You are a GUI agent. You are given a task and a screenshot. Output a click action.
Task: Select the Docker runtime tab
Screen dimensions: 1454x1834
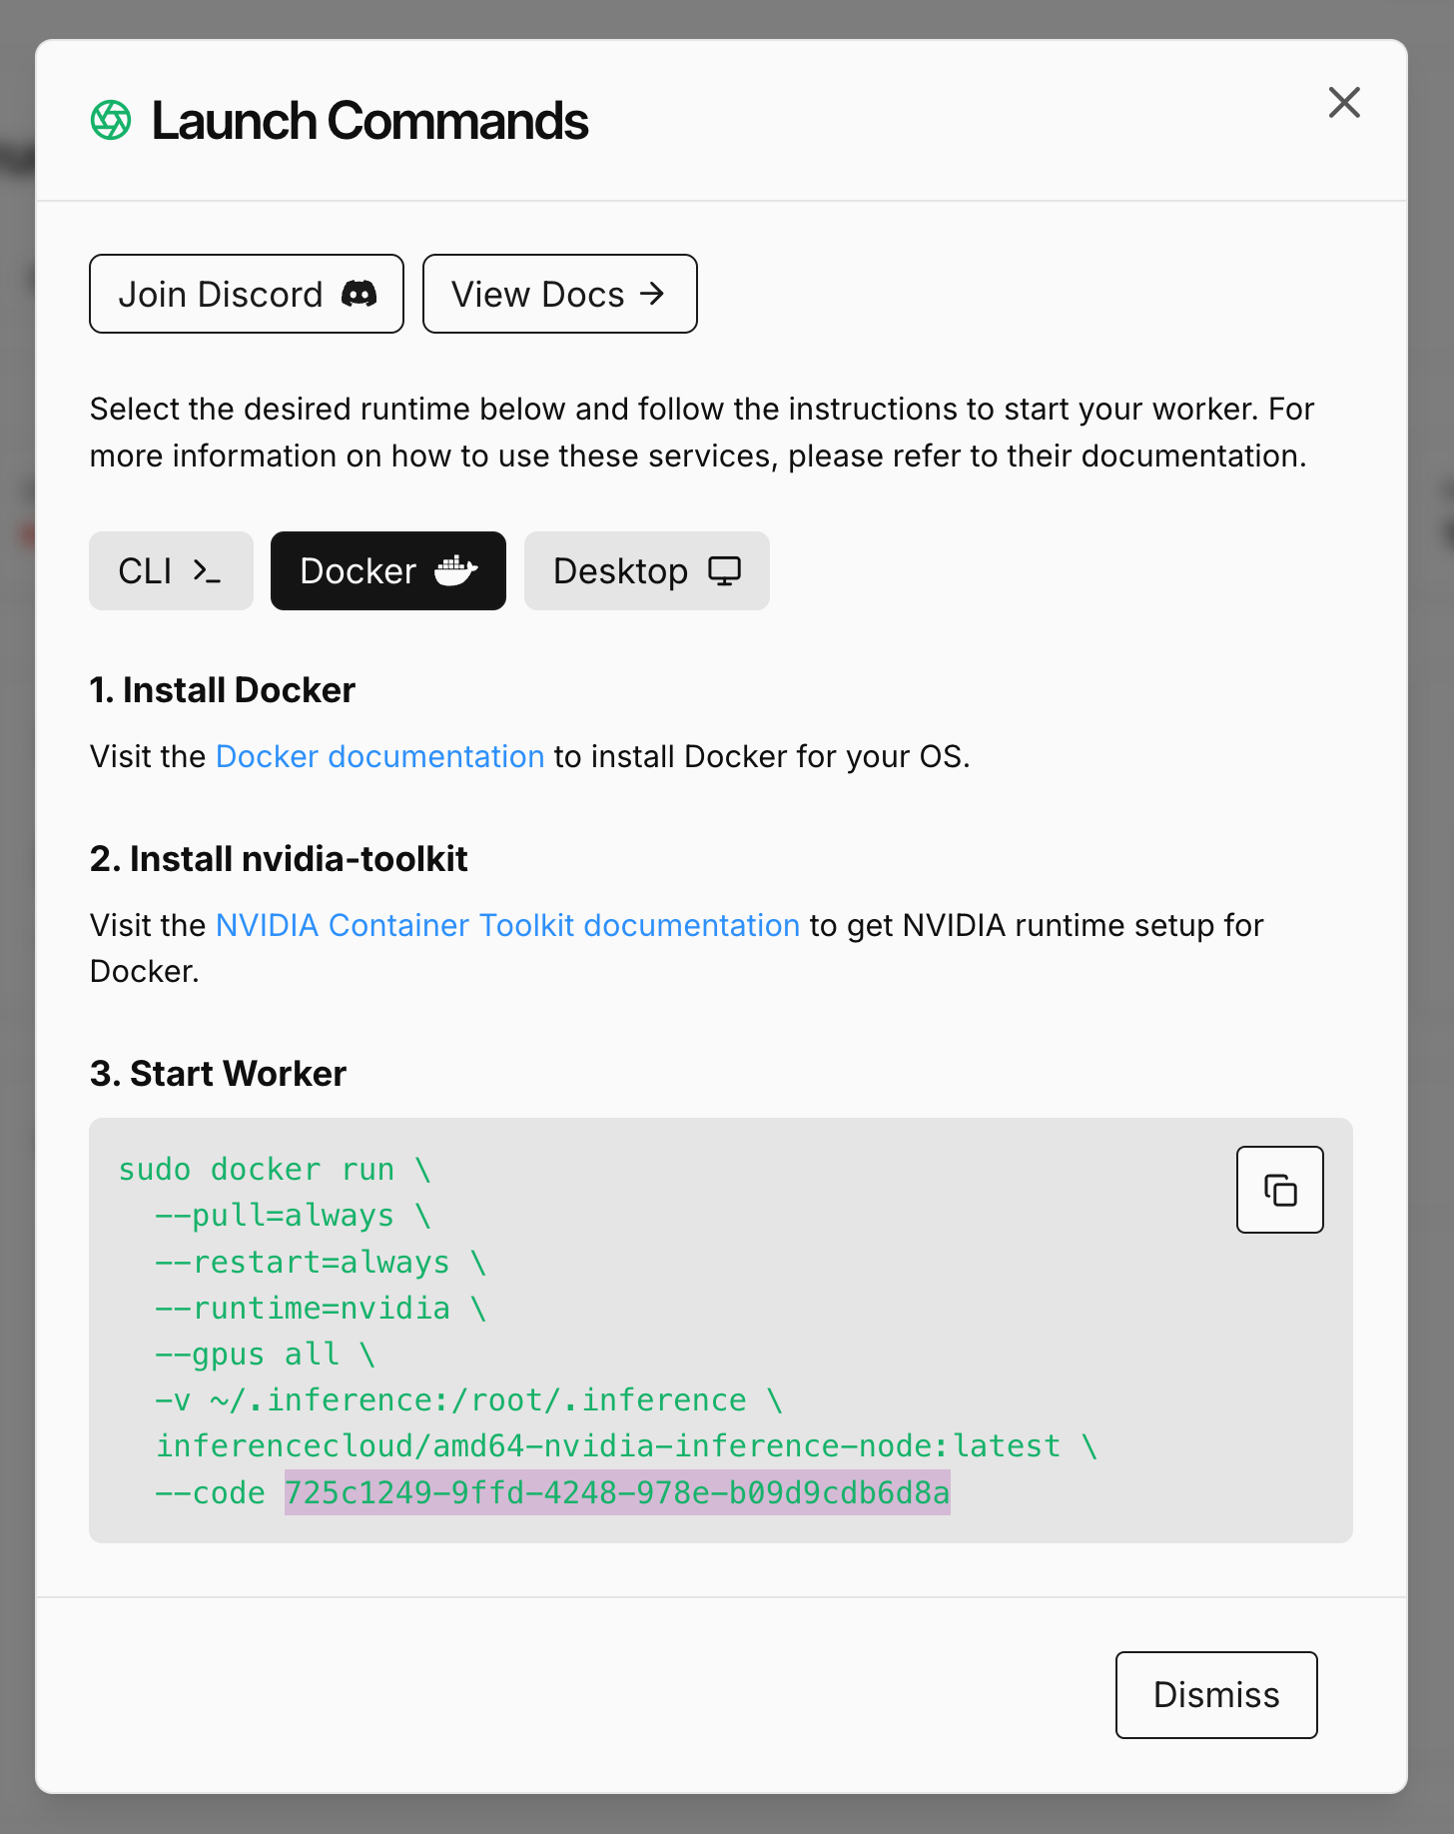pos(388,570)
